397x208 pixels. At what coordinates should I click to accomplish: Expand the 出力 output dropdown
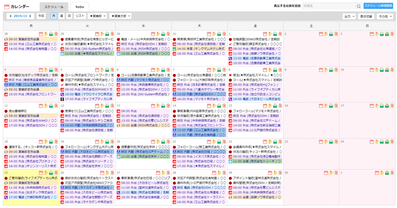tap(348, 16)
